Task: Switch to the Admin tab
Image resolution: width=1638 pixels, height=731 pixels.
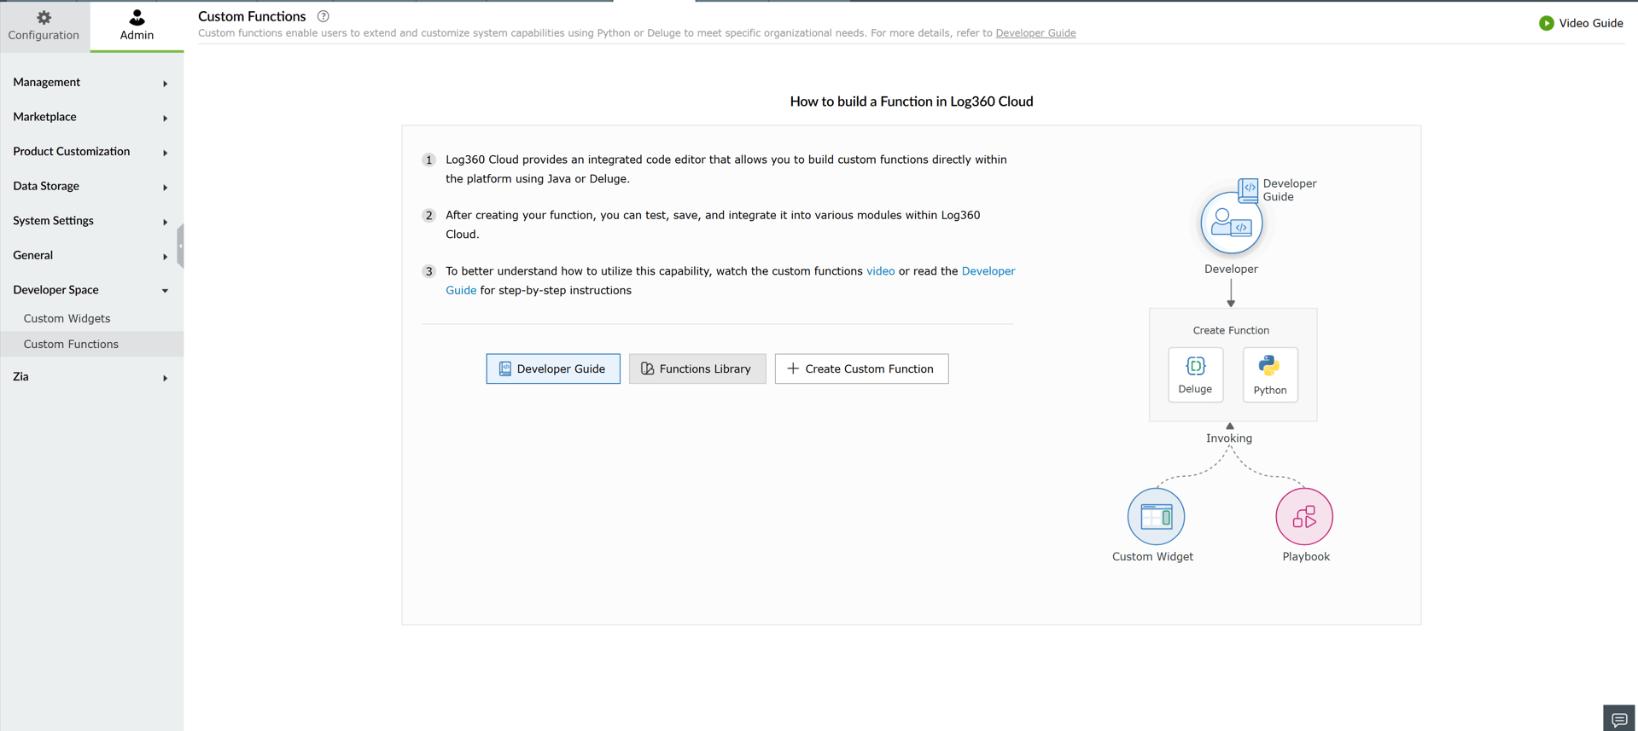Action: click(137, 26)
